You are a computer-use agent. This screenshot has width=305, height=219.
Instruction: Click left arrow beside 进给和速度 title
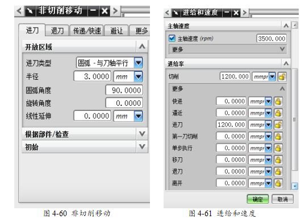coord(168,13)
